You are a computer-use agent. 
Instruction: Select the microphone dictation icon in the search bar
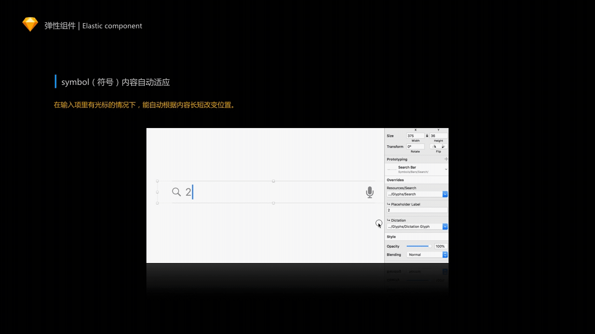(x=370, y=192)
